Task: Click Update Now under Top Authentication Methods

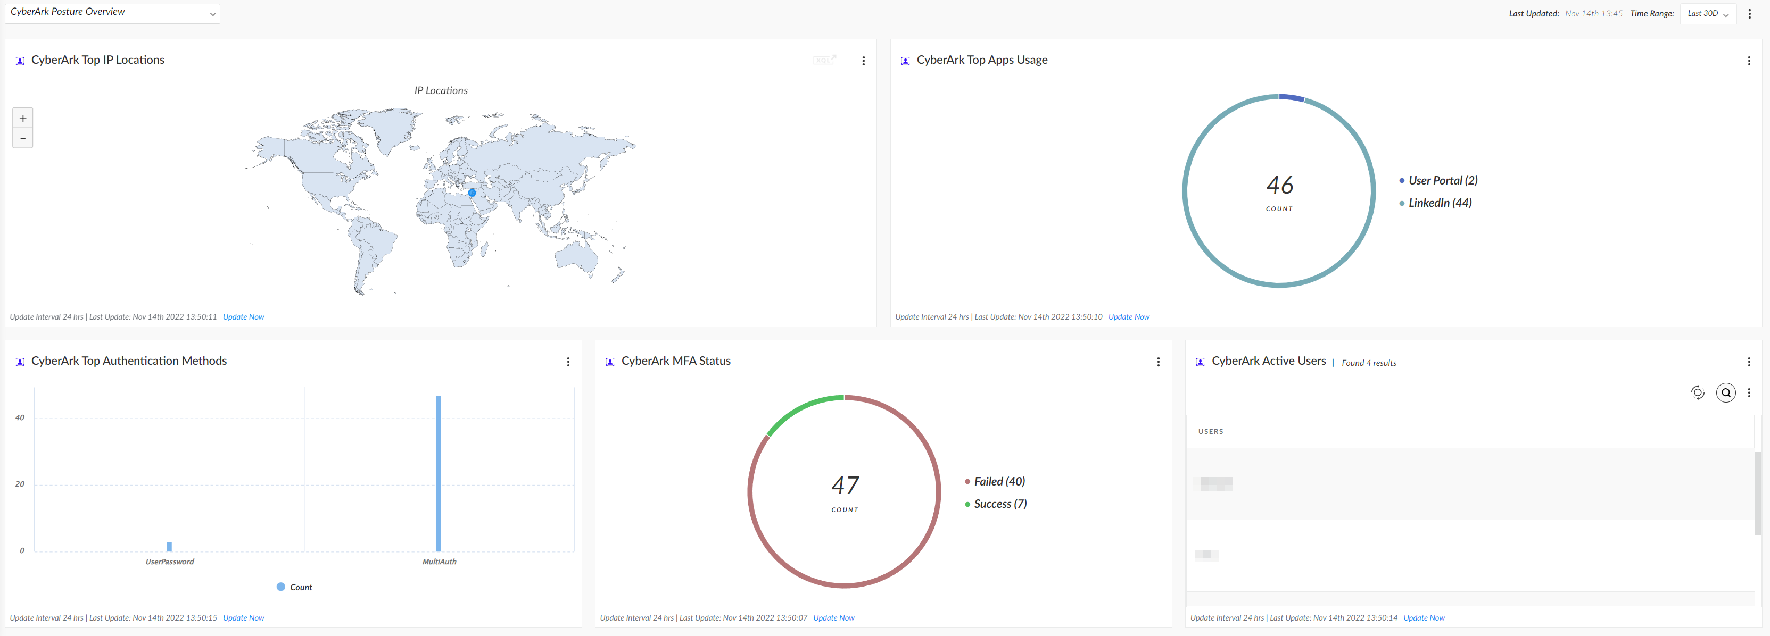Action: click(x=243, y=617)
